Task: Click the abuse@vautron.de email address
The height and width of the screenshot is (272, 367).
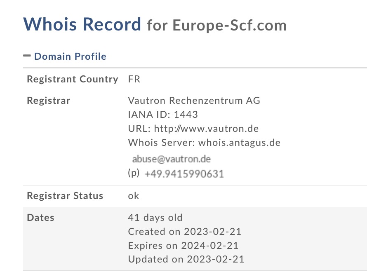Action: point(172,159)
